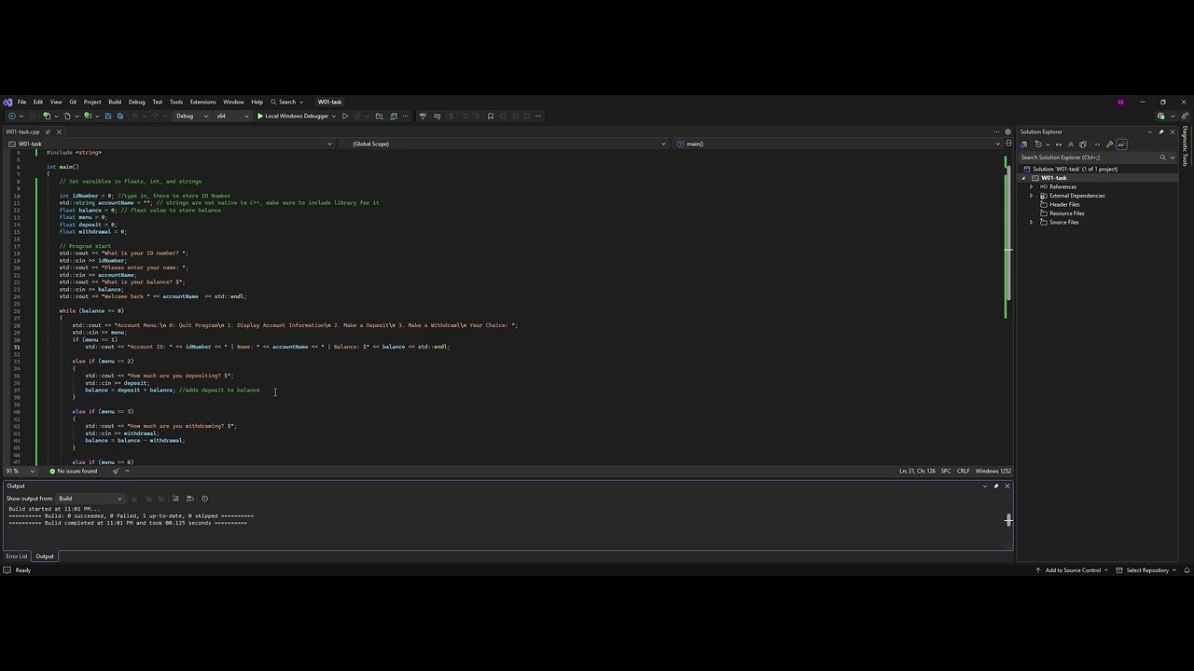
Task: Expand the References node
Action: coord(1032,186)
